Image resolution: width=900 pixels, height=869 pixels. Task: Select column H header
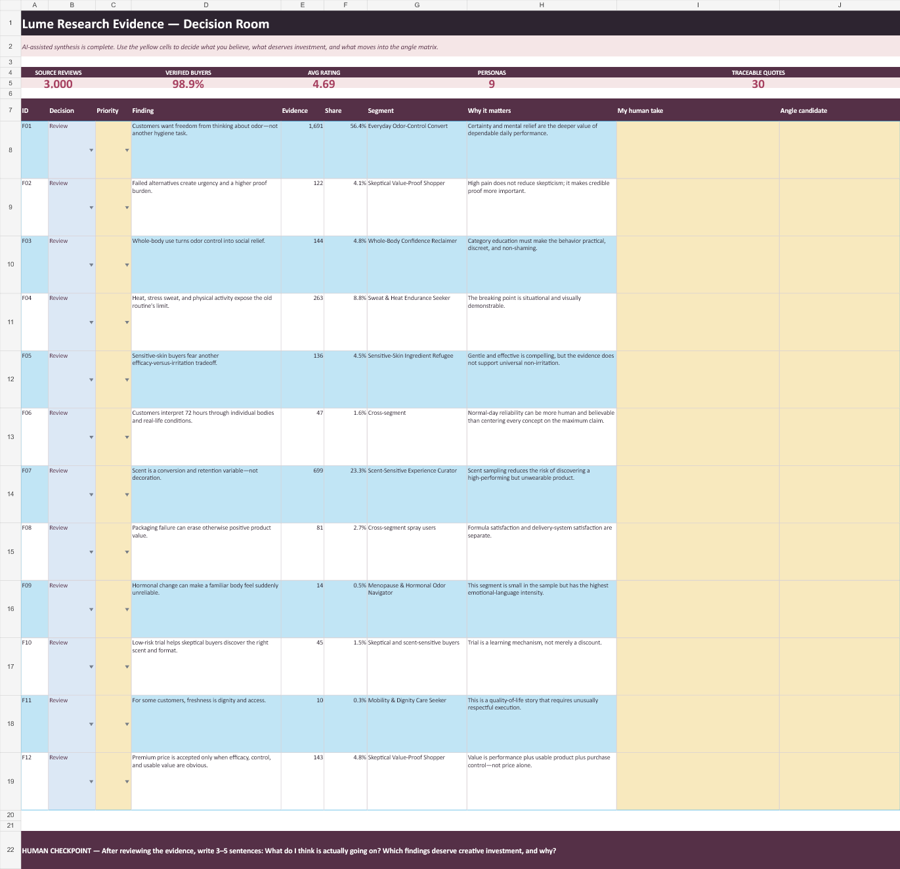click(542, 5)
